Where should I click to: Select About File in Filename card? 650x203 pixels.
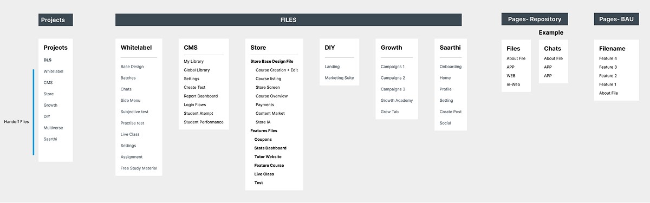click(x=608, y=93)
